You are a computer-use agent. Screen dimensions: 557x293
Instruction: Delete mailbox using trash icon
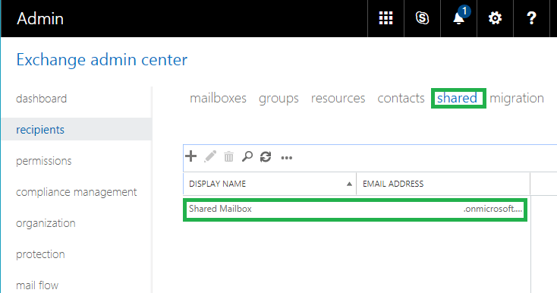click(x=228, y=156)
